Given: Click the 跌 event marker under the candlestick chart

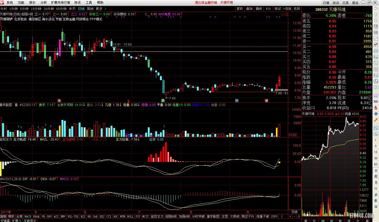Looking at the screenshot, I should (163, 101).
